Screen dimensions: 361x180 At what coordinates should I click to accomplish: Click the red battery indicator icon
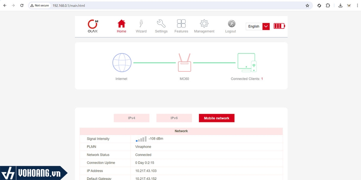point(279,26)
